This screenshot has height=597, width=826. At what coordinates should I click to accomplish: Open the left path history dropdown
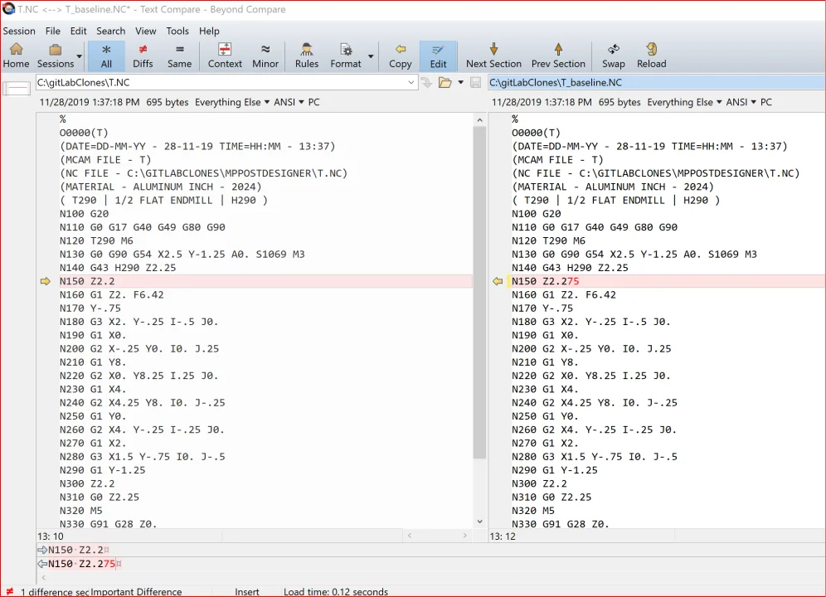(411, 83)
